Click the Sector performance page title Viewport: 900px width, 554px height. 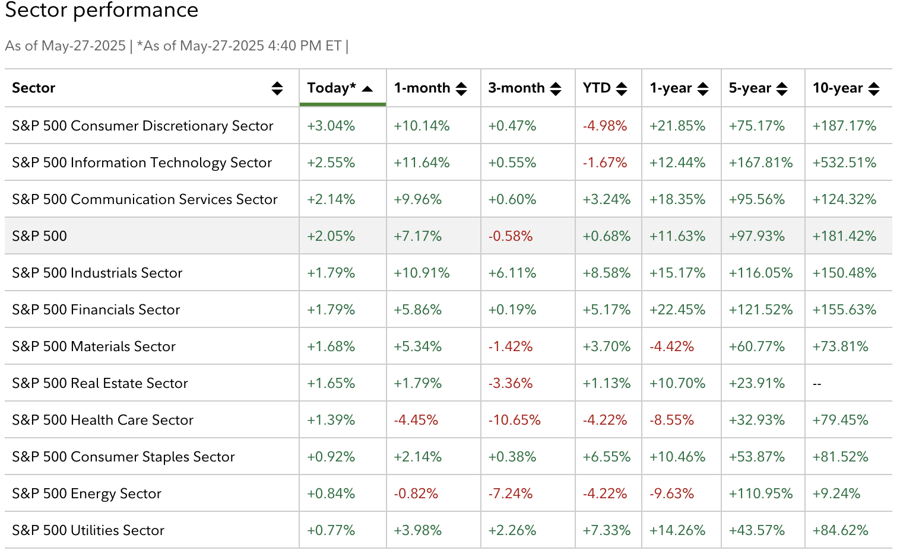coord(101,11)
